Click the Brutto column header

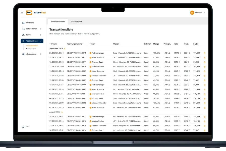pos(196,44)
